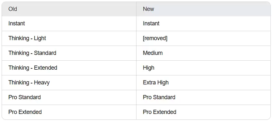Click the "High" cell

coord(203,68)
